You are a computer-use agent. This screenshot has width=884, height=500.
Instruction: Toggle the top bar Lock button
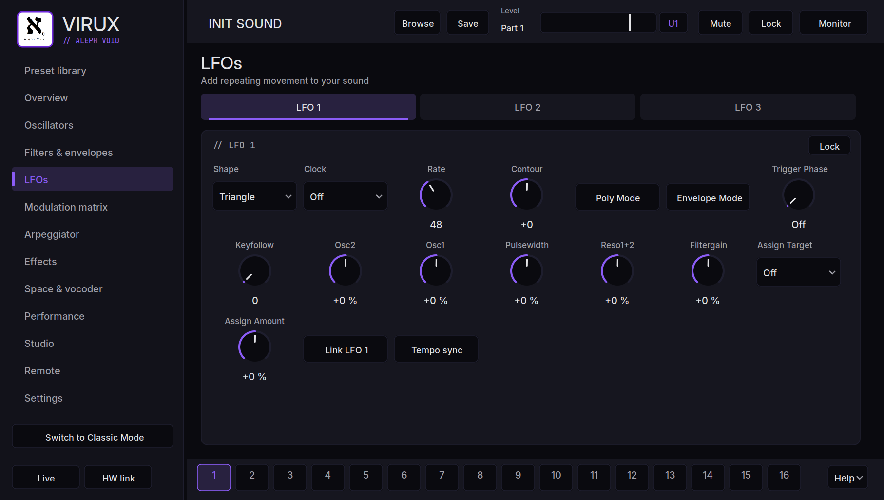(771, 23)
